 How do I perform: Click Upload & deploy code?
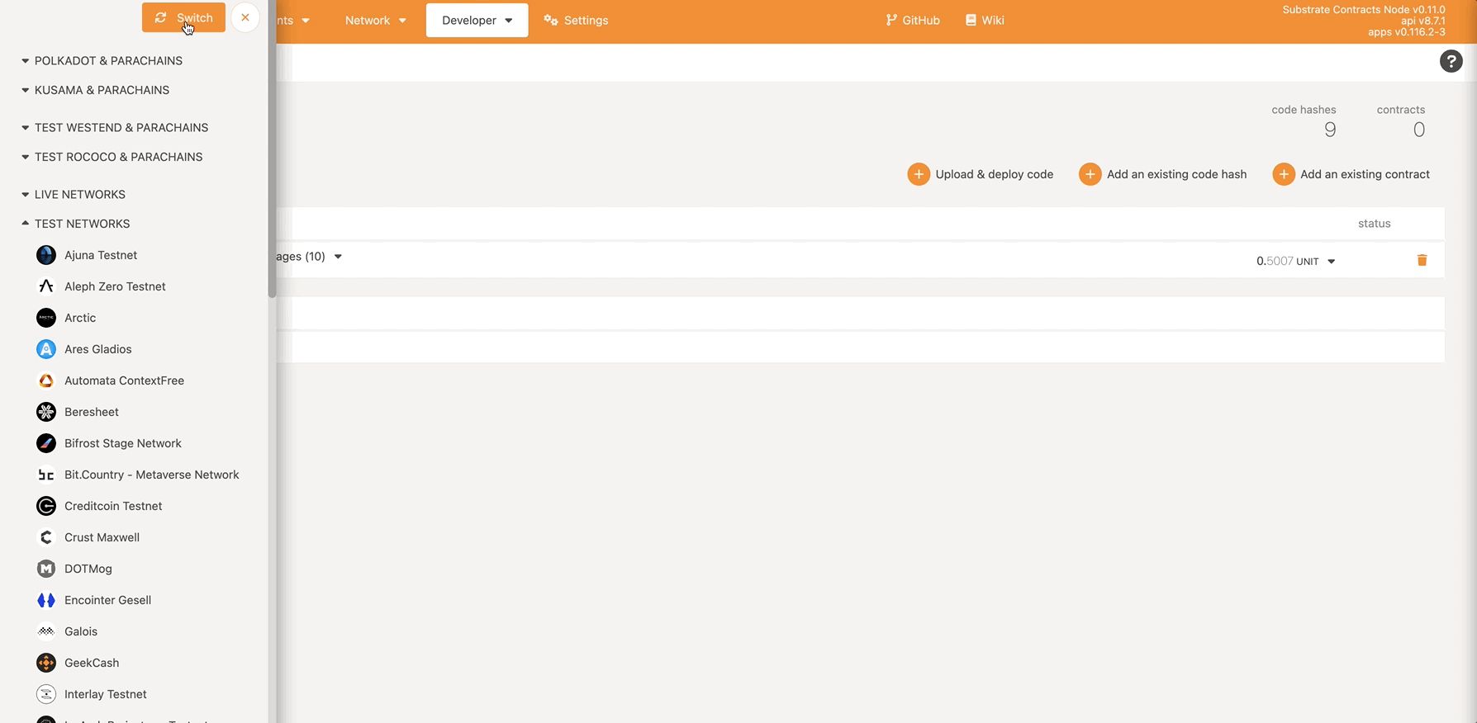tap(981, 174)
